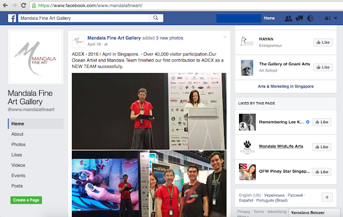Click the Privacy footer link
The image size is (343, 217).
pos(243,212)
